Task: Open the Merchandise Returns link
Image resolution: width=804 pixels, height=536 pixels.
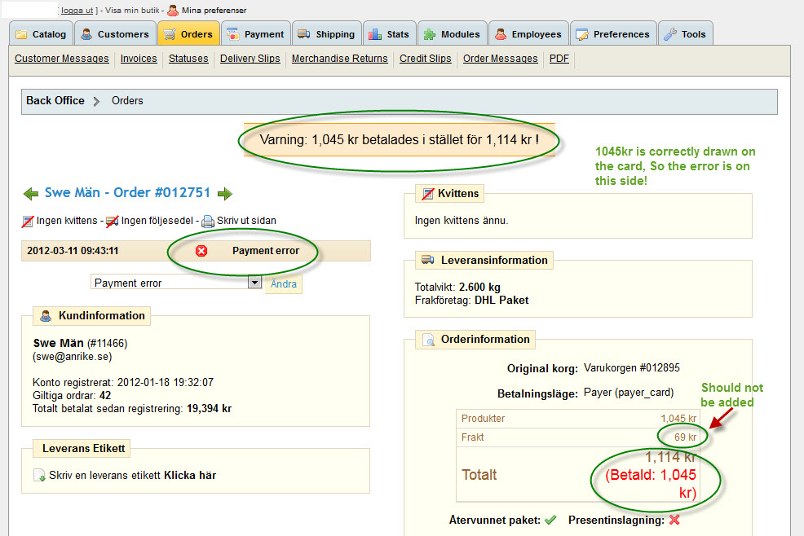Action: pos(339,59)
